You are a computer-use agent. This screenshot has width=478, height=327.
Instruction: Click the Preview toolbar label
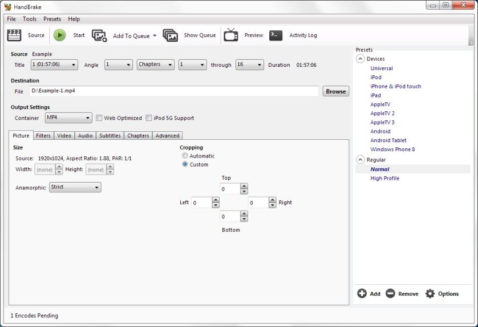[254, 35]
